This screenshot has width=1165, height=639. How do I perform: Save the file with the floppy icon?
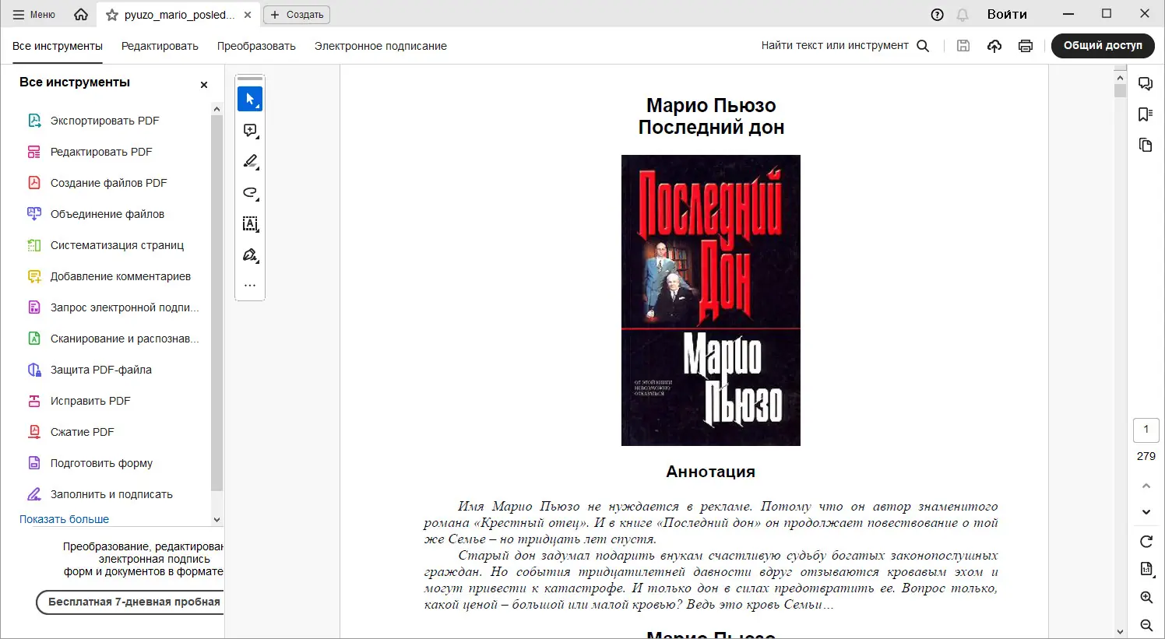point(963,46)
